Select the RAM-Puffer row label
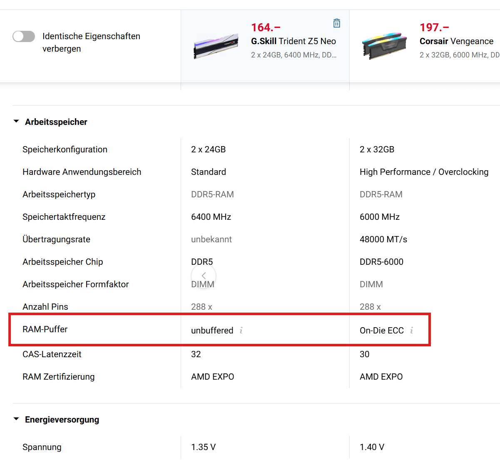 pyautogui.click(x=45, y=329)
